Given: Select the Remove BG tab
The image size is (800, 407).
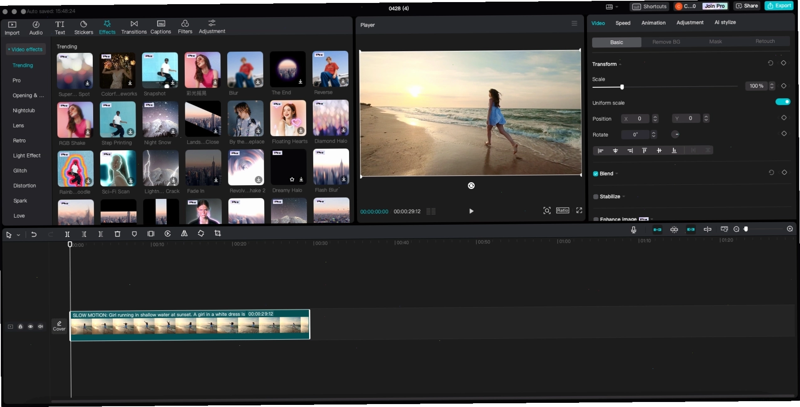Looking at the screenshot, I should click(x=666, y=42).
